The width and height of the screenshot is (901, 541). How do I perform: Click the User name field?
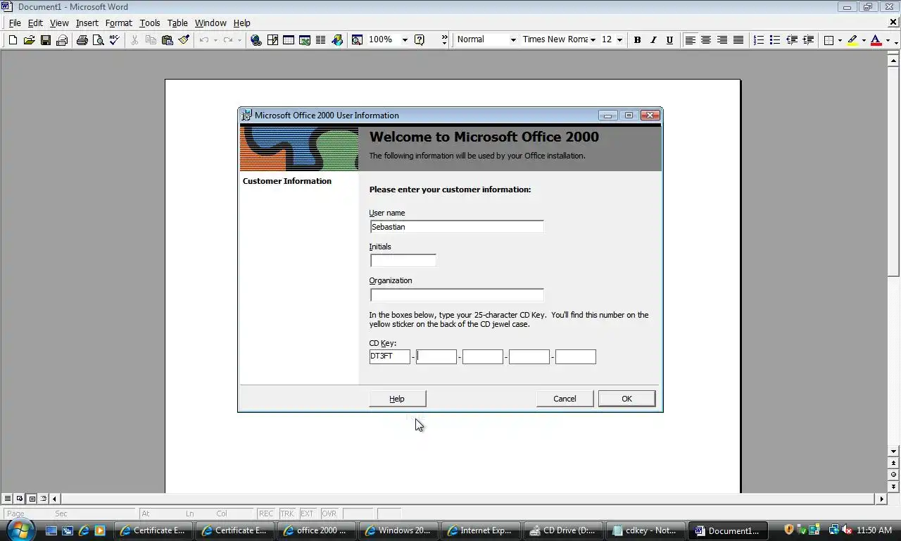(457, 227)
